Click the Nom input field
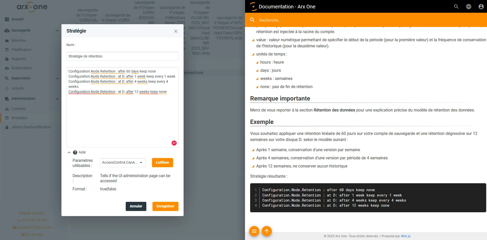 point(122,56)
